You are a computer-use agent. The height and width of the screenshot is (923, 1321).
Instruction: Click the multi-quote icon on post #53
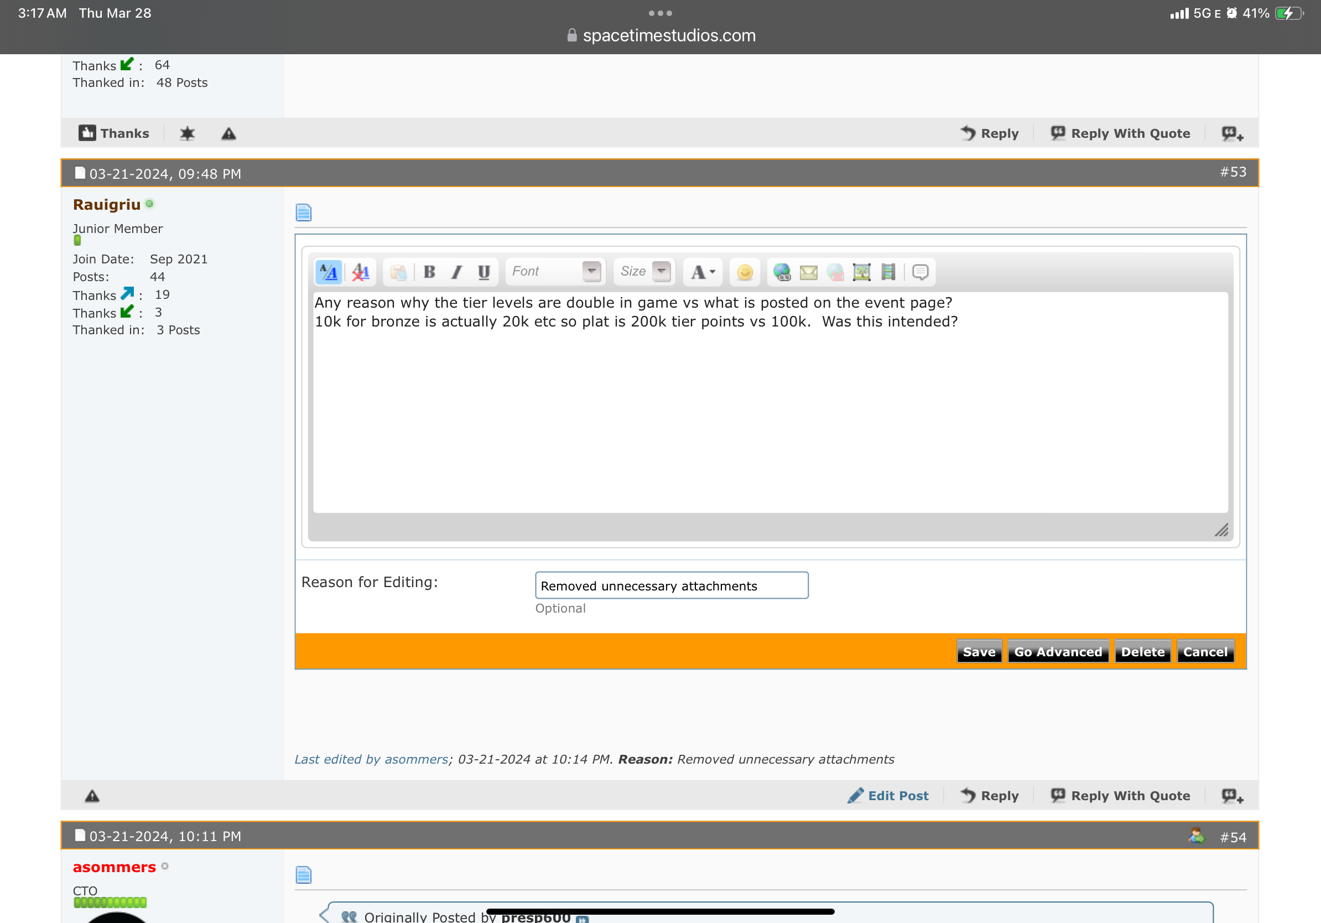coord(1232,796)
